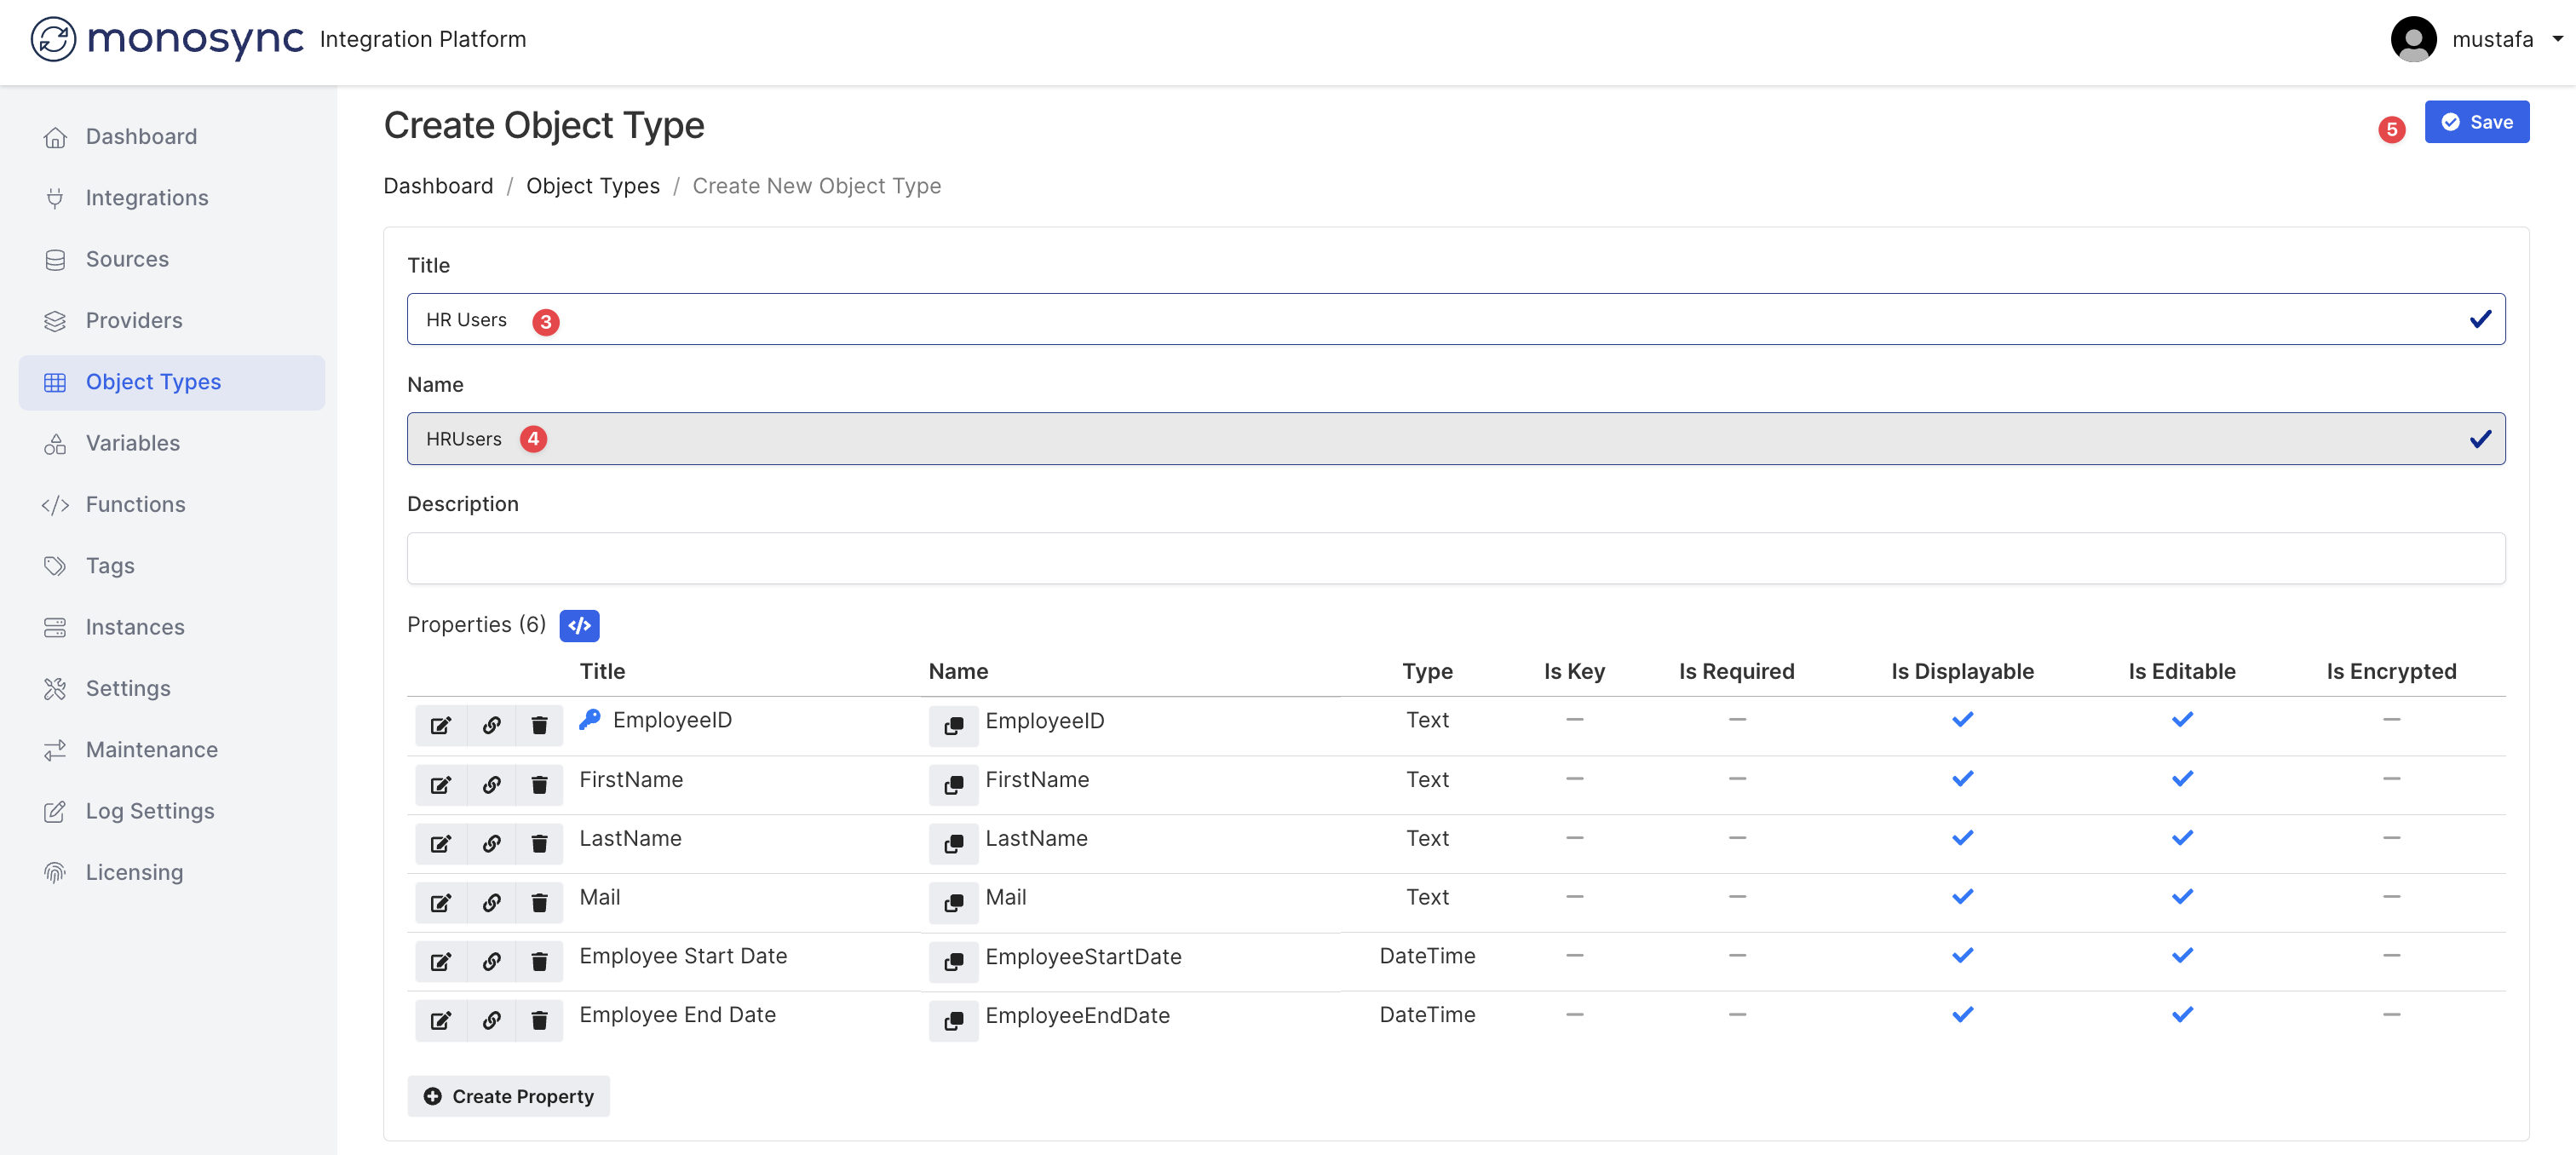Screen dimensions: 2576x1155
Task: Toggle Is Key dash for EmployeeID row
Action: [x=1574, y=719]
